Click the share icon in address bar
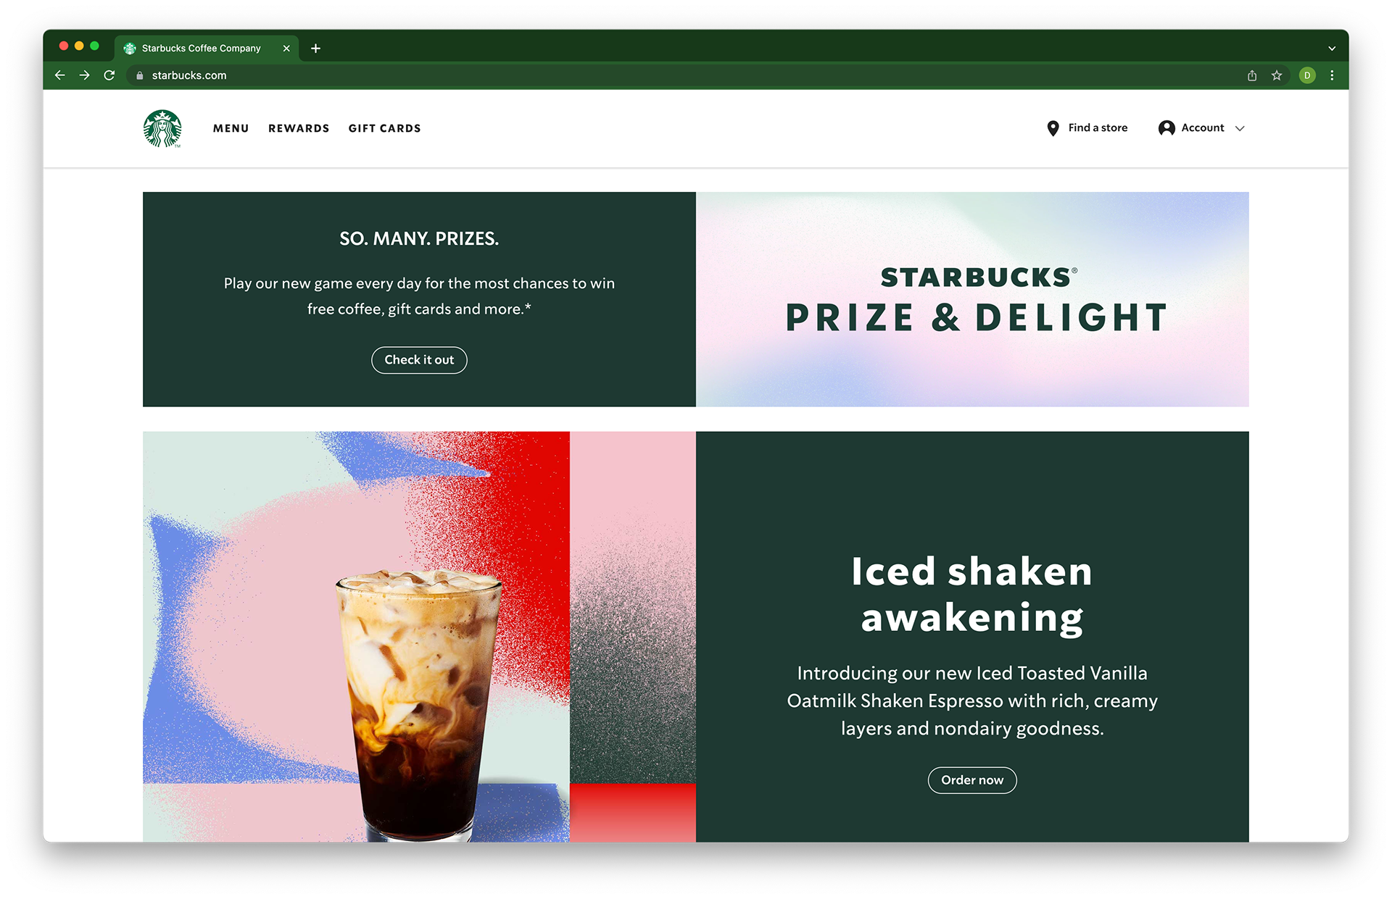Viewport: 1392px width, 899px height. [x=1252, y=75]
